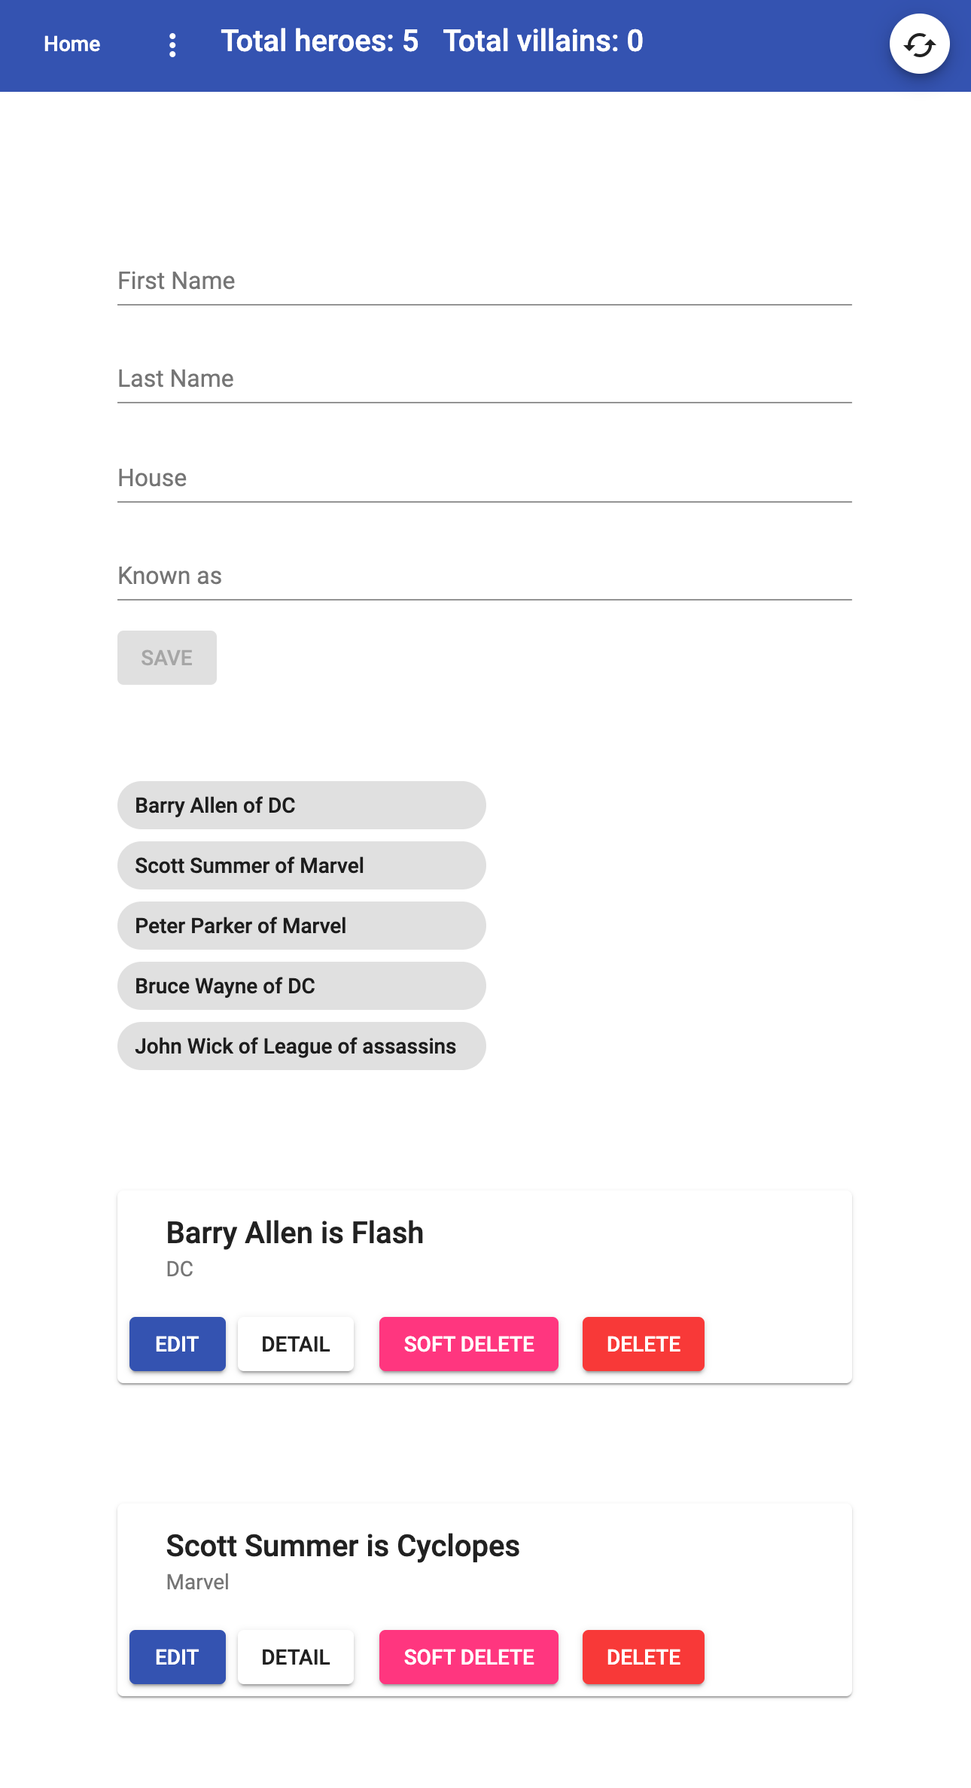Click the Known as text field
This screenshot has width=971, height=1788.
[485, 576]
